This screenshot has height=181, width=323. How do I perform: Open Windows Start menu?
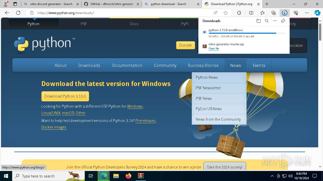pos(6,176)
